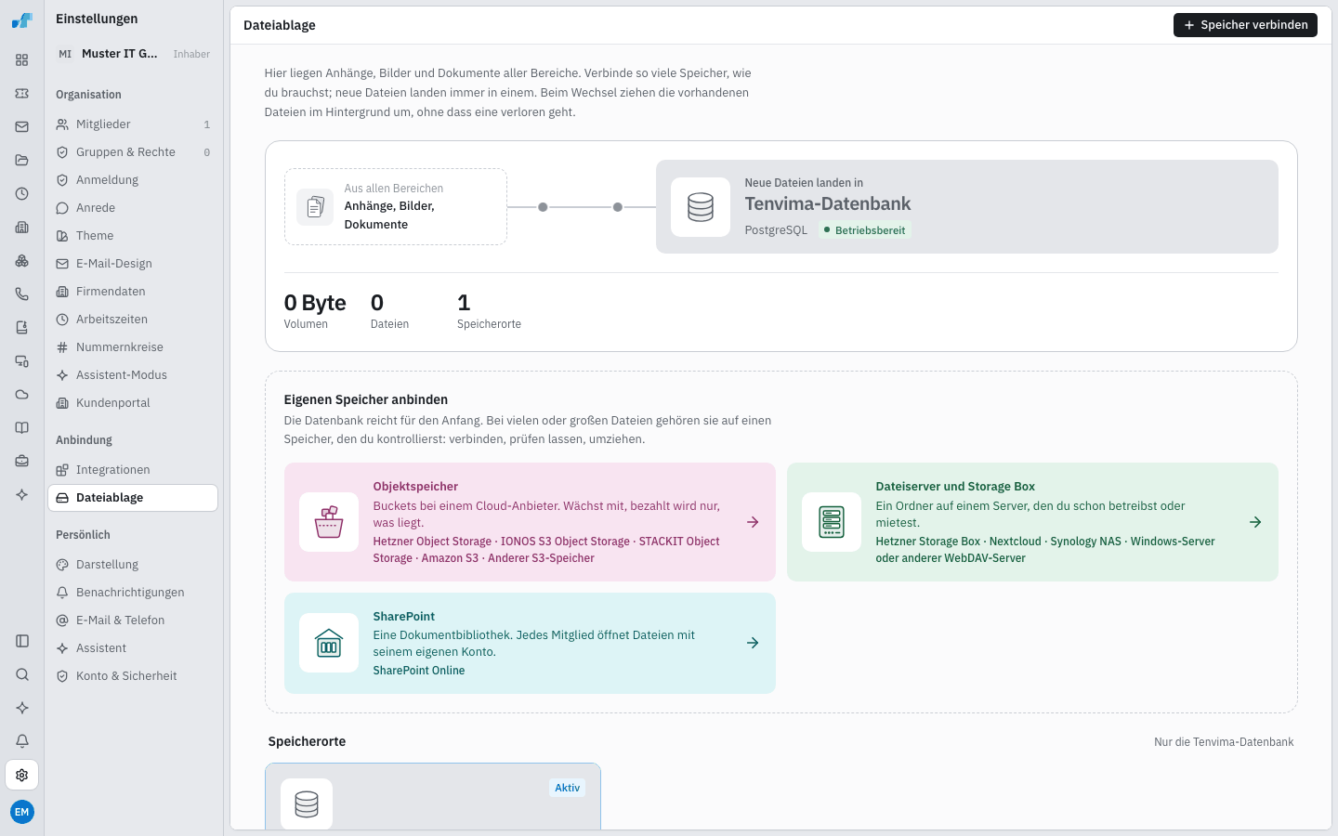Open Firmendaten in the sidebar
This screenshot has height=836, width=1338.
(133, 292)
